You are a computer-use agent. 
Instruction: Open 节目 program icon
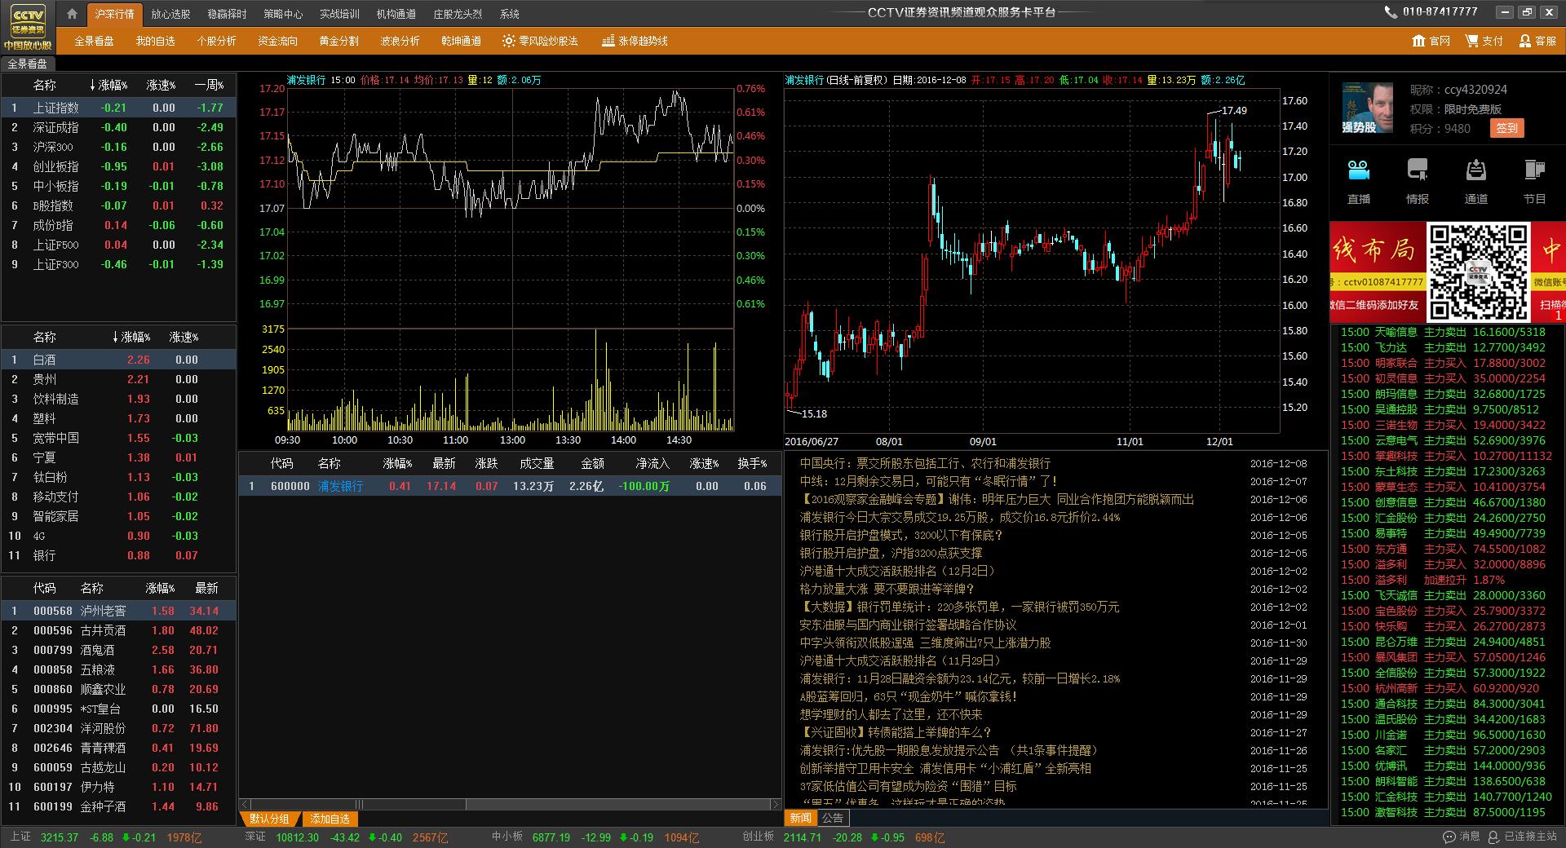click(x=1534, y=170)
